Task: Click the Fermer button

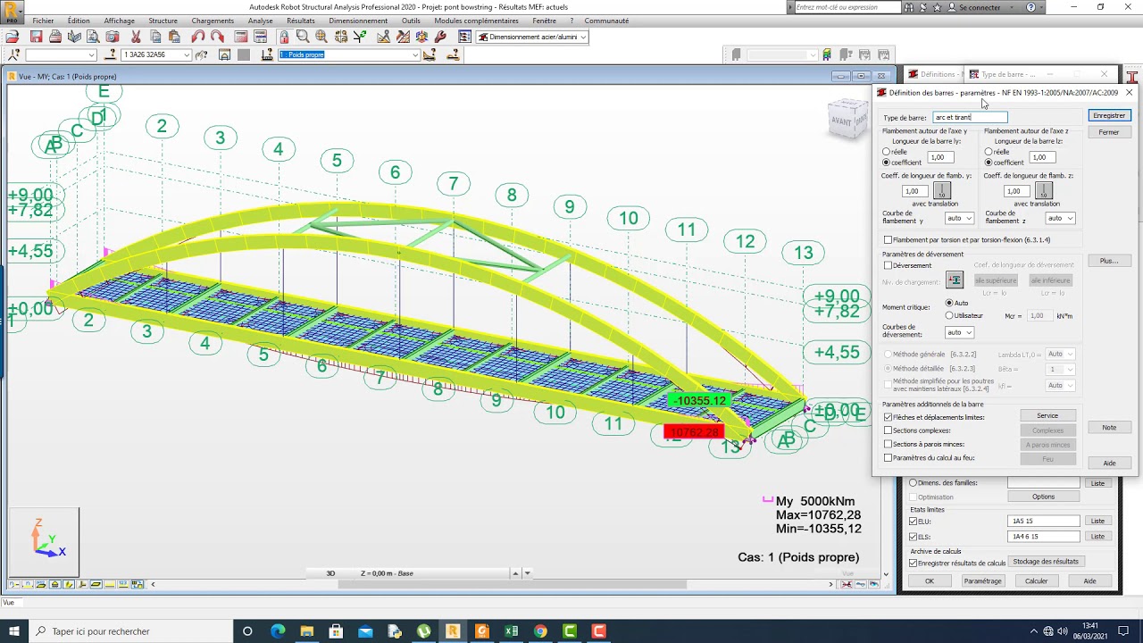Action: (x=1109, y=132)
